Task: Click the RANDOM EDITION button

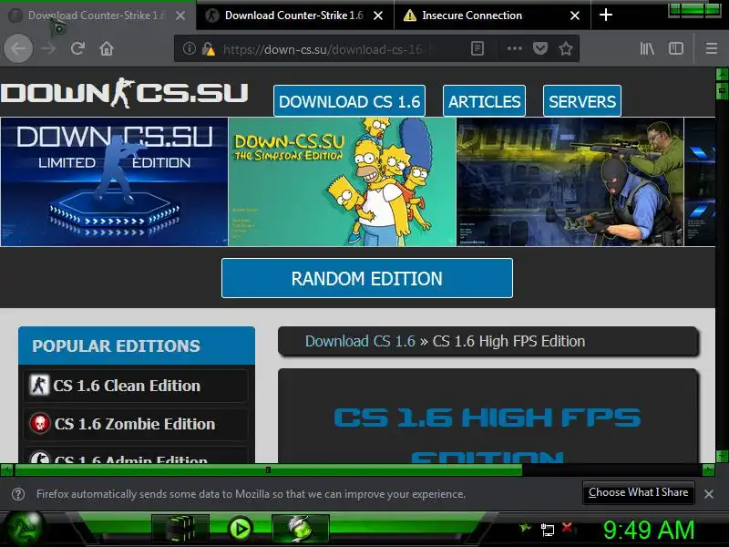Action: tap(367, 278)
